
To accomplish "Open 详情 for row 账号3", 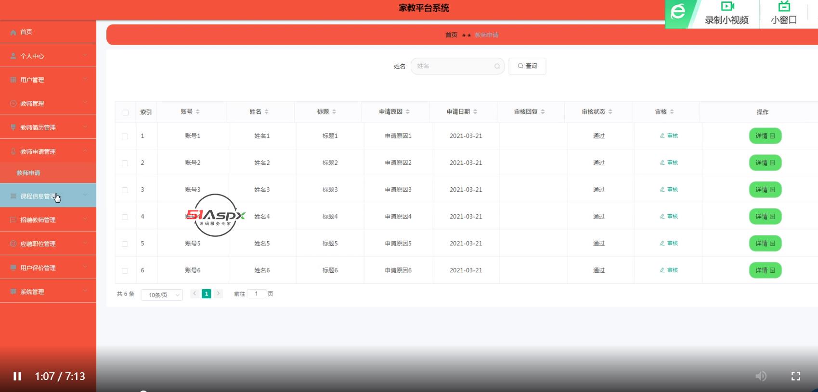I will tap(765, 190).
